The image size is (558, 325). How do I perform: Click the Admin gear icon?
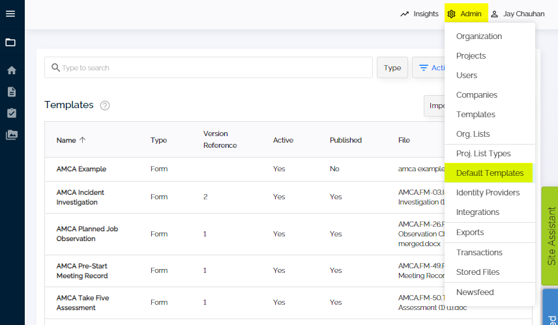[x=452, y=14]
